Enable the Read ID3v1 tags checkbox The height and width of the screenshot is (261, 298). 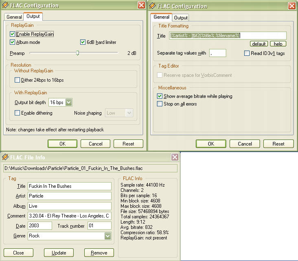tap(247, 53)
